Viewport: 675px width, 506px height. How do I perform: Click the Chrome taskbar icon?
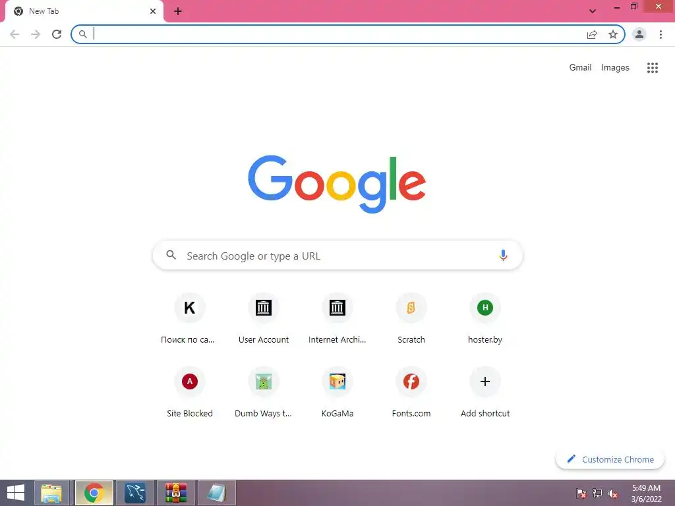(94, 493)
